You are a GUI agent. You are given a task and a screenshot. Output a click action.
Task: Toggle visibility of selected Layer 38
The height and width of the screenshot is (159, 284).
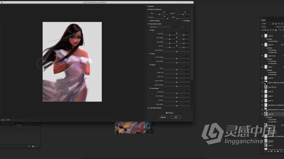coord(262,114)
